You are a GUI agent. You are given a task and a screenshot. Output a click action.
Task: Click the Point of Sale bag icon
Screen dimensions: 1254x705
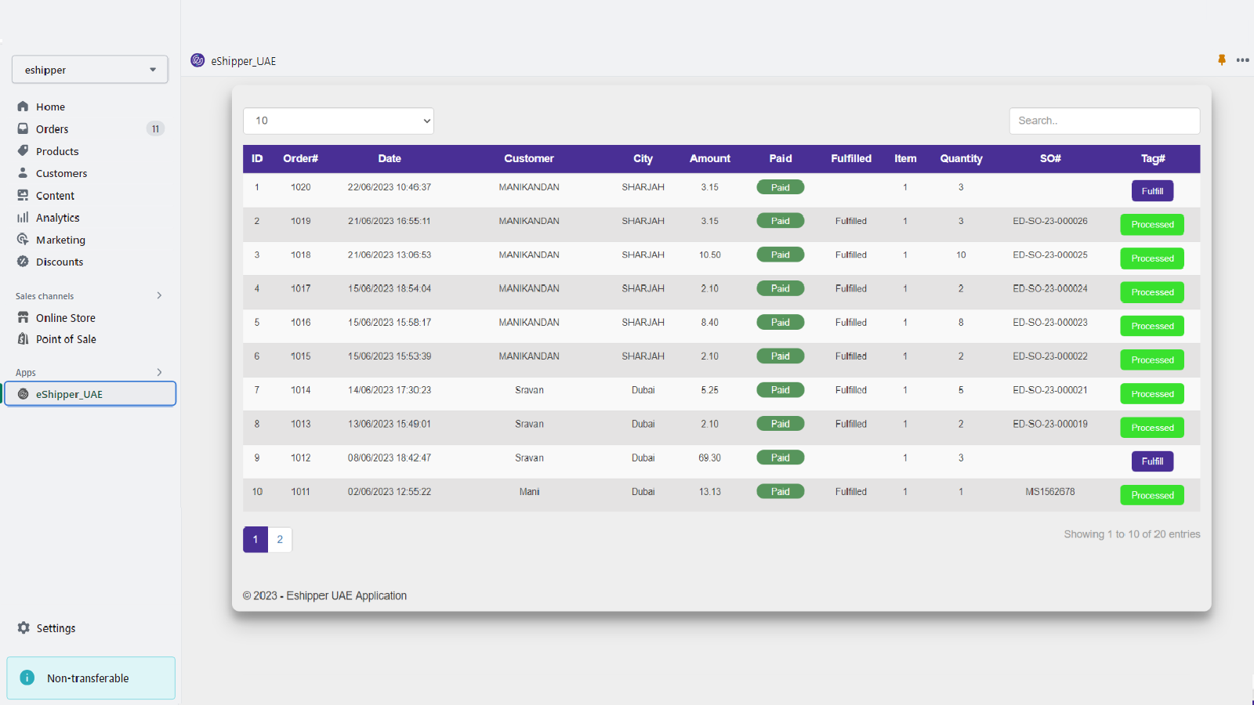coord(23,338)
